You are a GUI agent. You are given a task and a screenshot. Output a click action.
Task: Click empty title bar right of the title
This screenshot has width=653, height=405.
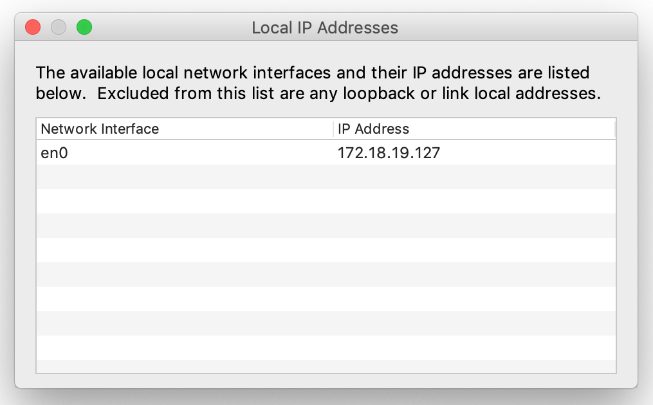tap(515, 28)
